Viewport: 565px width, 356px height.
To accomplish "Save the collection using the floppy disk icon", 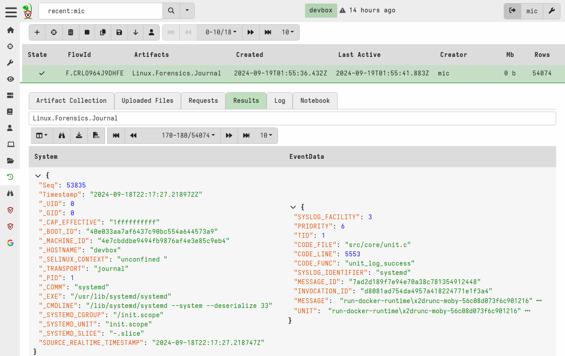I will (x=119, y=32).
